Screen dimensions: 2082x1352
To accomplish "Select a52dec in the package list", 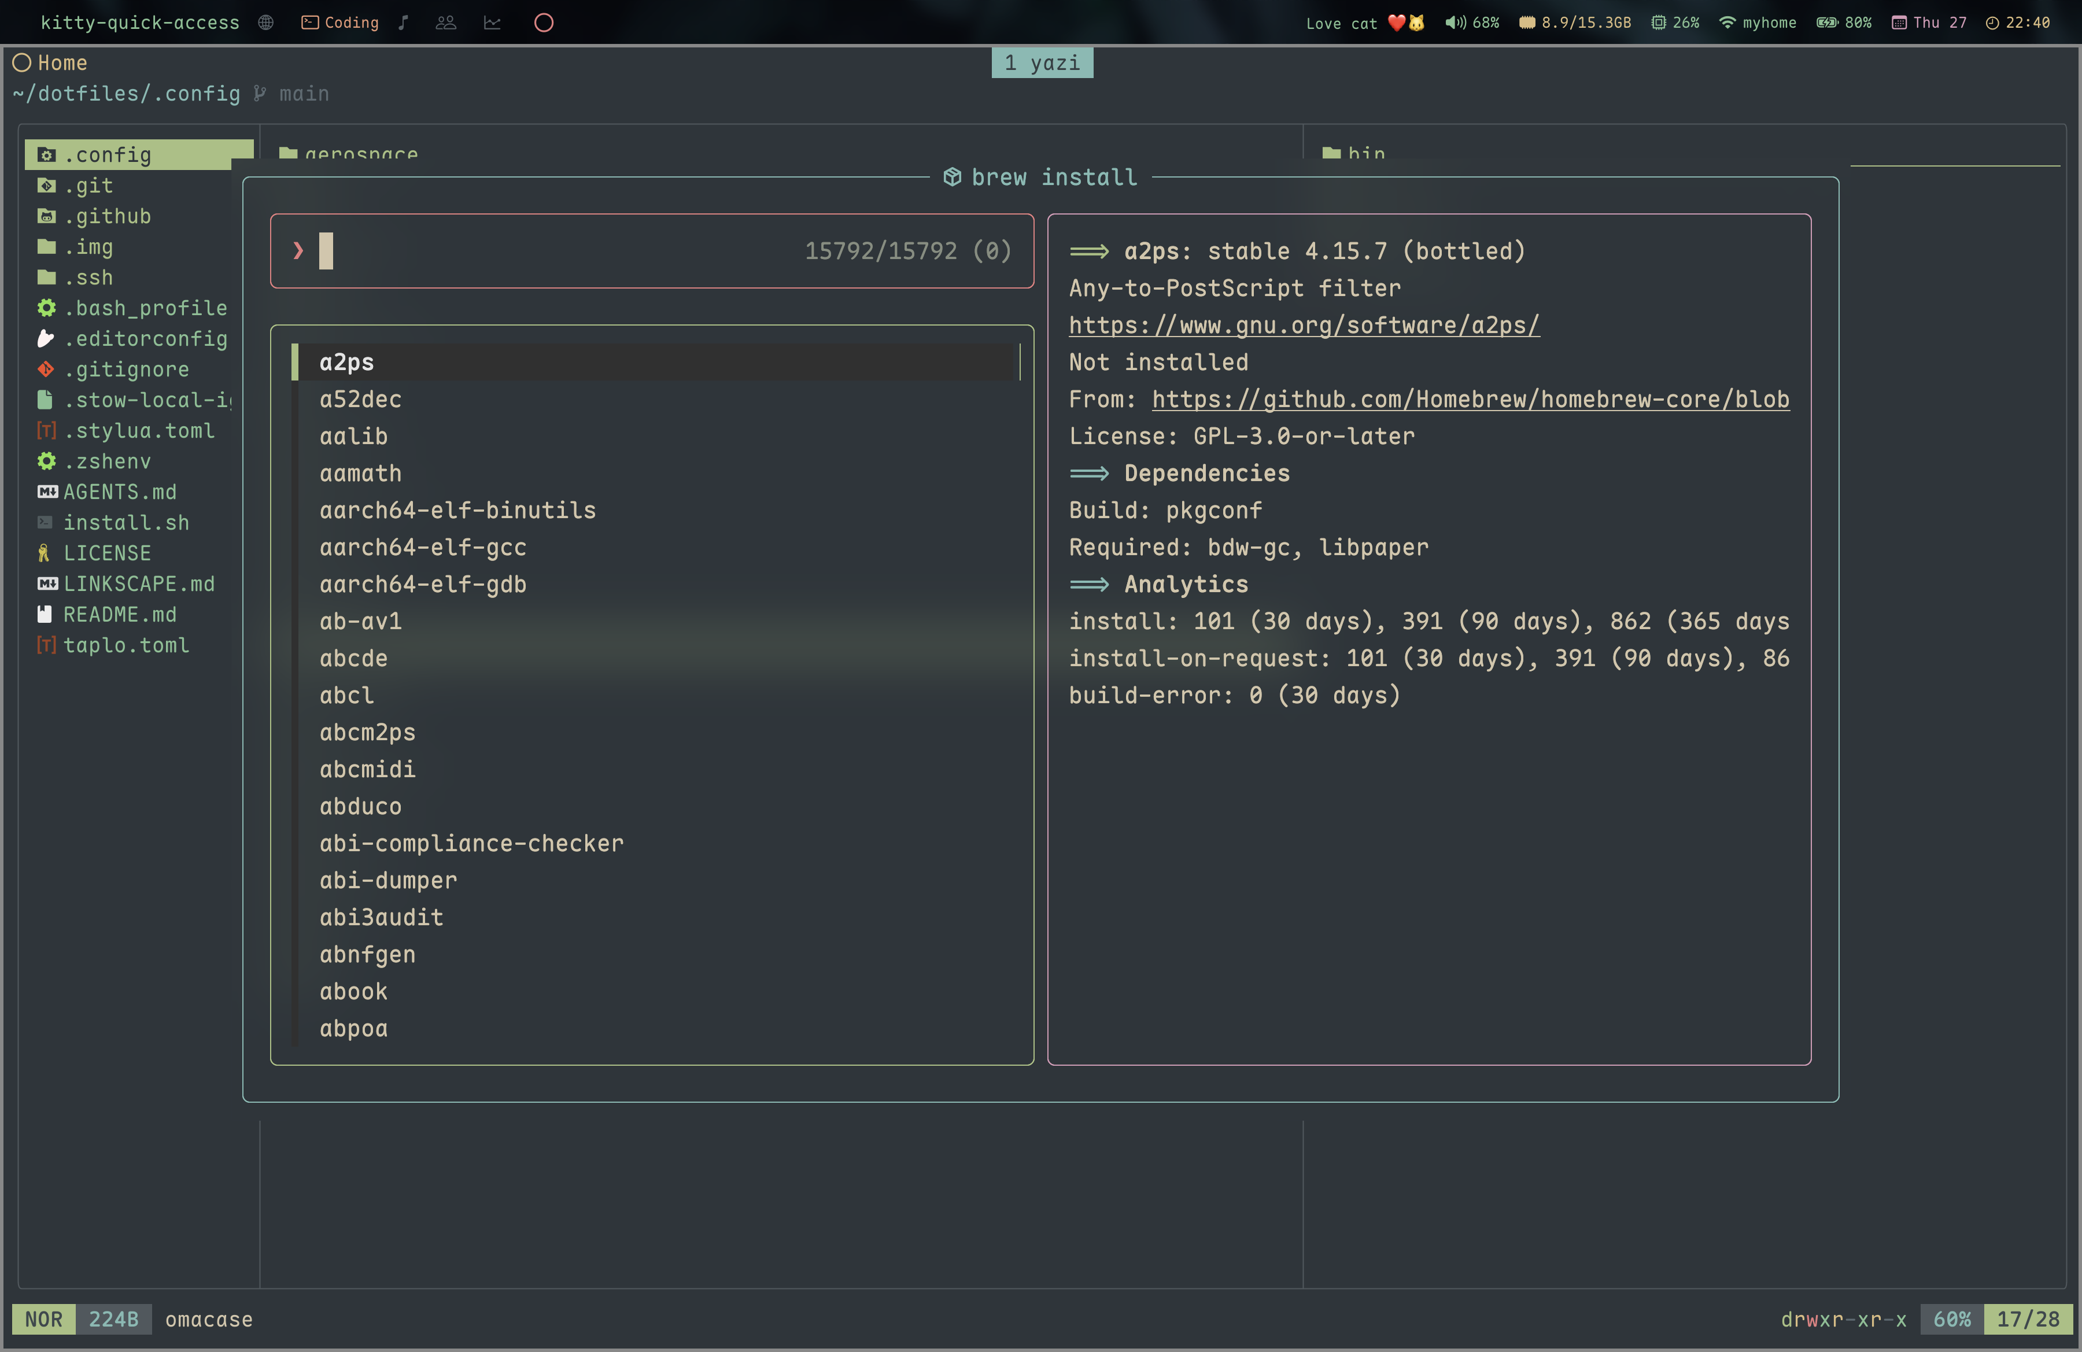I will pos(360,399).
